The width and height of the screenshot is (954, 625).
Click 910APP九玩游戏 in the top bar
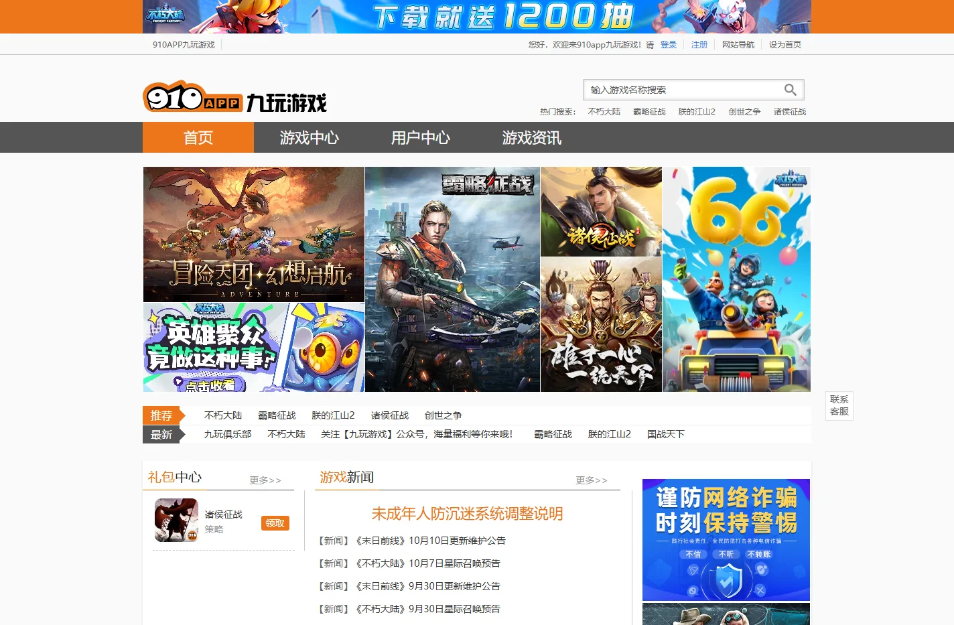tap(184, 45)
